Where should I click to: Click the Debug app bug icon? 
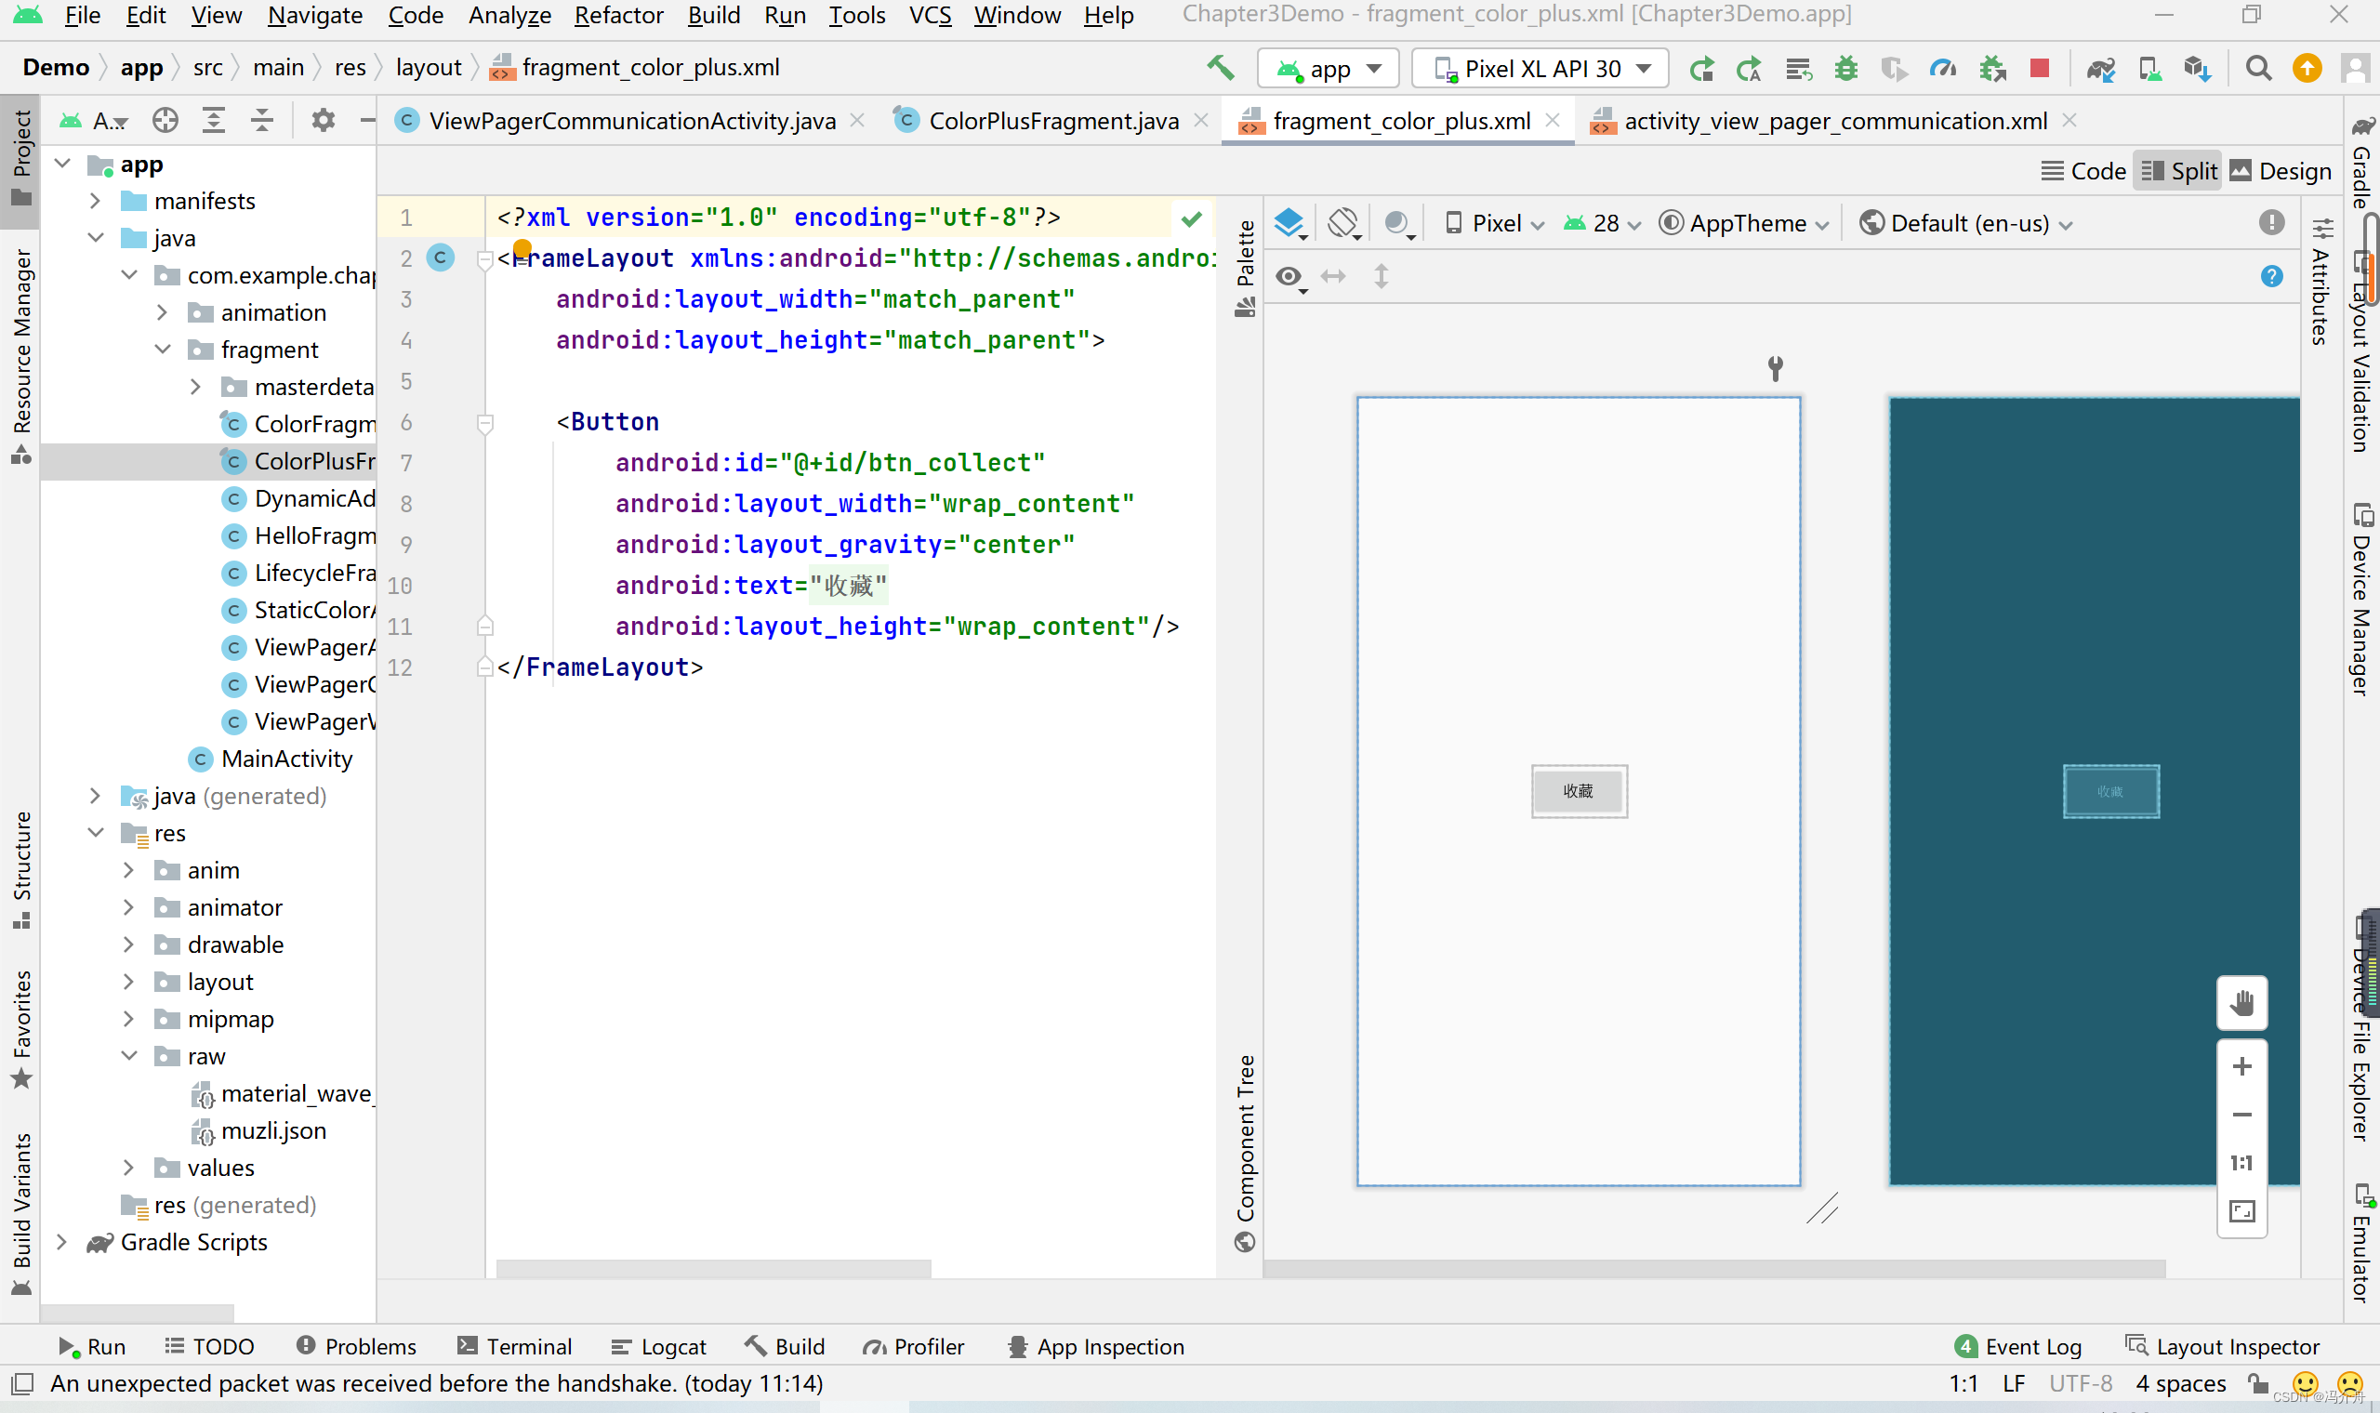(1846, 69)
